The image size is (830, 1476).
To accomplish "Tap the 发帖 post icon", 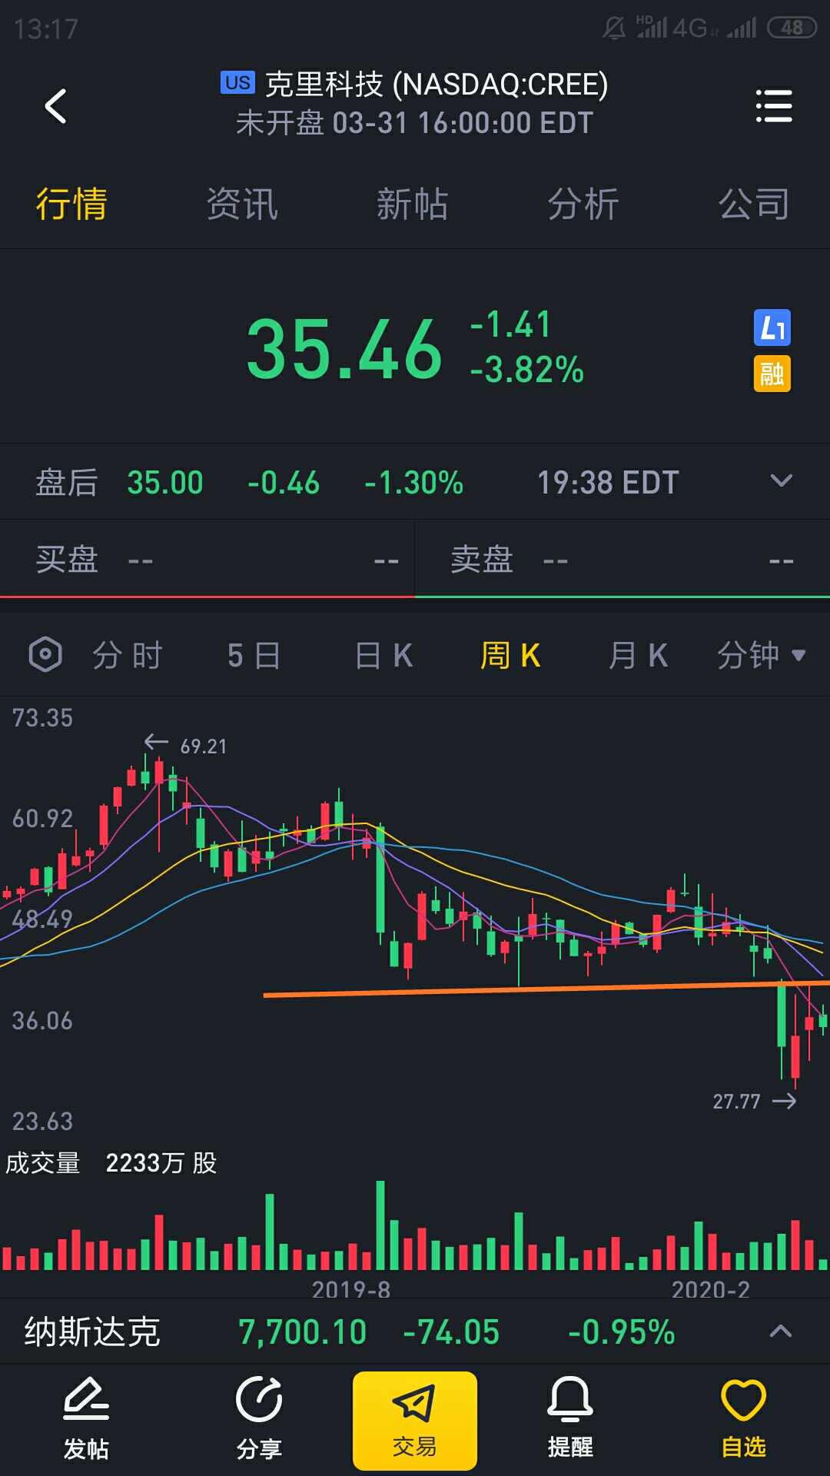I will (x=86, y=1421).
